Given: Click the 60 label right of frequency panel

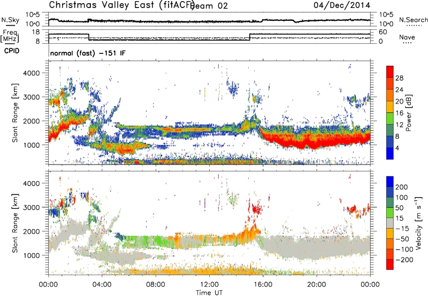Looking at the screenshot, I should click(383, 32).
